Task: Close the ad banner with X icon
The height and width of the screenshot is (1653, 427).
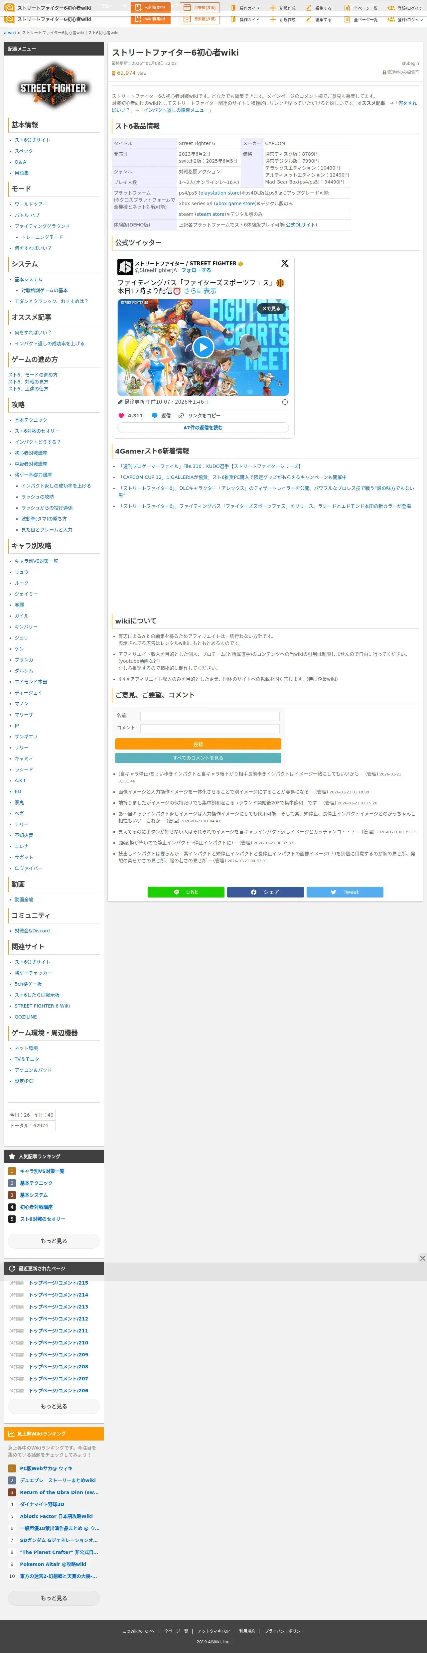Action: tap(422, 1258)
